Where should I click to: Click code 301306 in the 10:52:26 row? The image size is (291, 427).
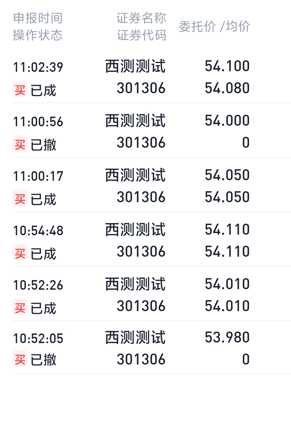[x=141, y=306]
